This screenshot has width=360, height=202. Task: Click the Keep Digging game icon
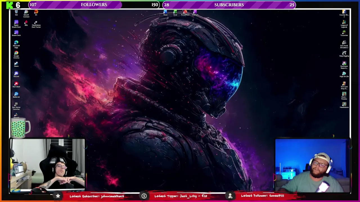pyautogui.click(x=344, y=54)
